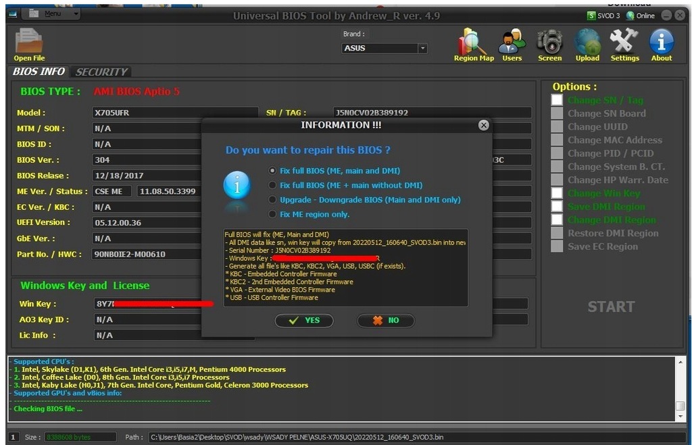Click the Open File folder icon

(28, 41)
